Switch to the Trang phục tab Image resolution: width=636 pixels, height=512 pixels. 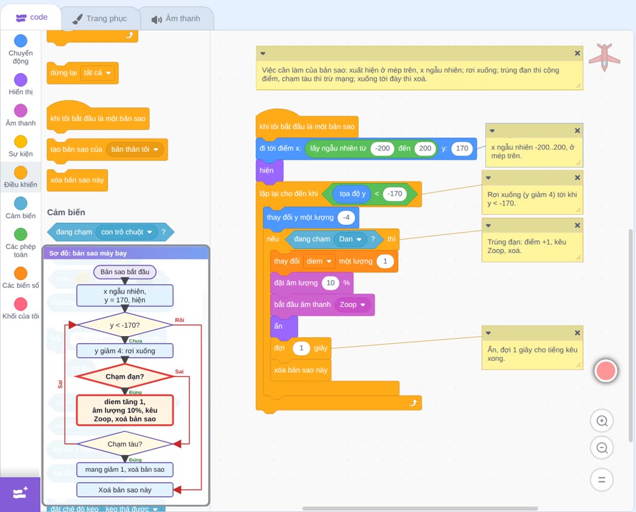100,18
